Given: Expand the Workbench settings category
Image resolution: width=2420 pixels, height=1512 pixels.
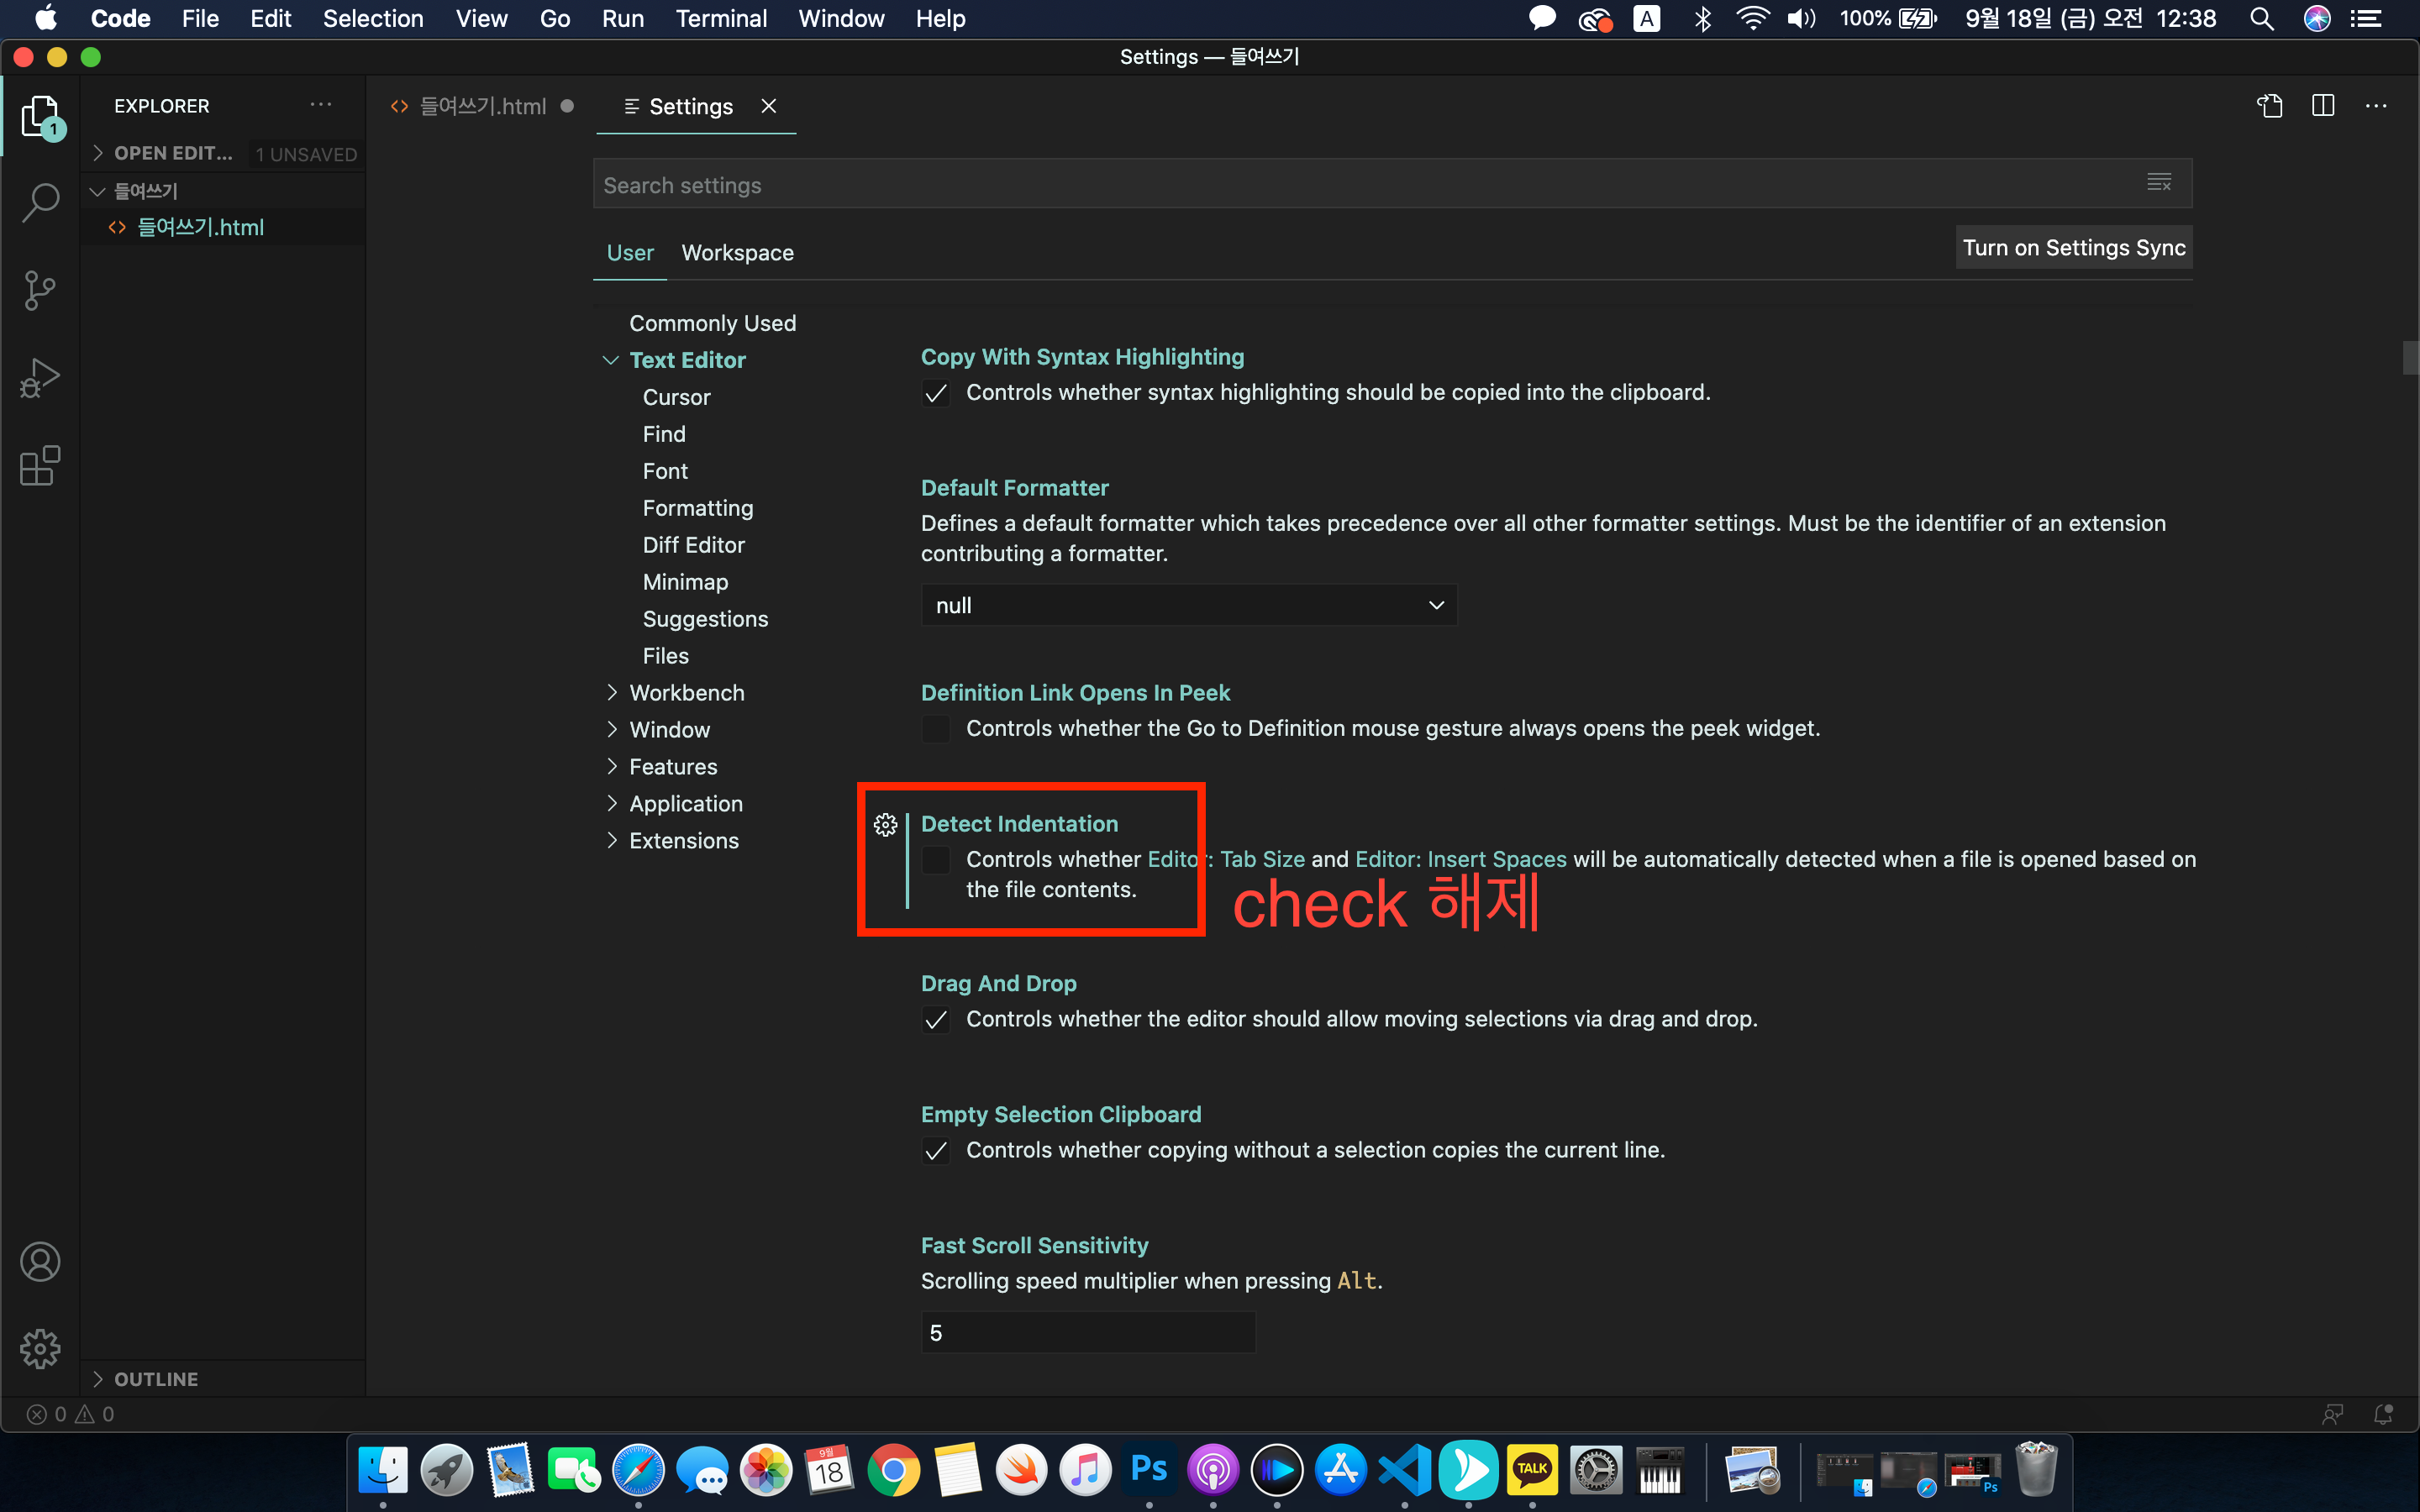Looking at the screenshot, I should [686, 693].
